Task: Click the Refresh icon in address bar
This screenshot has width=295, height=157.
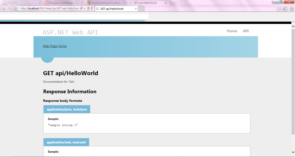Action: pos(92,8)
